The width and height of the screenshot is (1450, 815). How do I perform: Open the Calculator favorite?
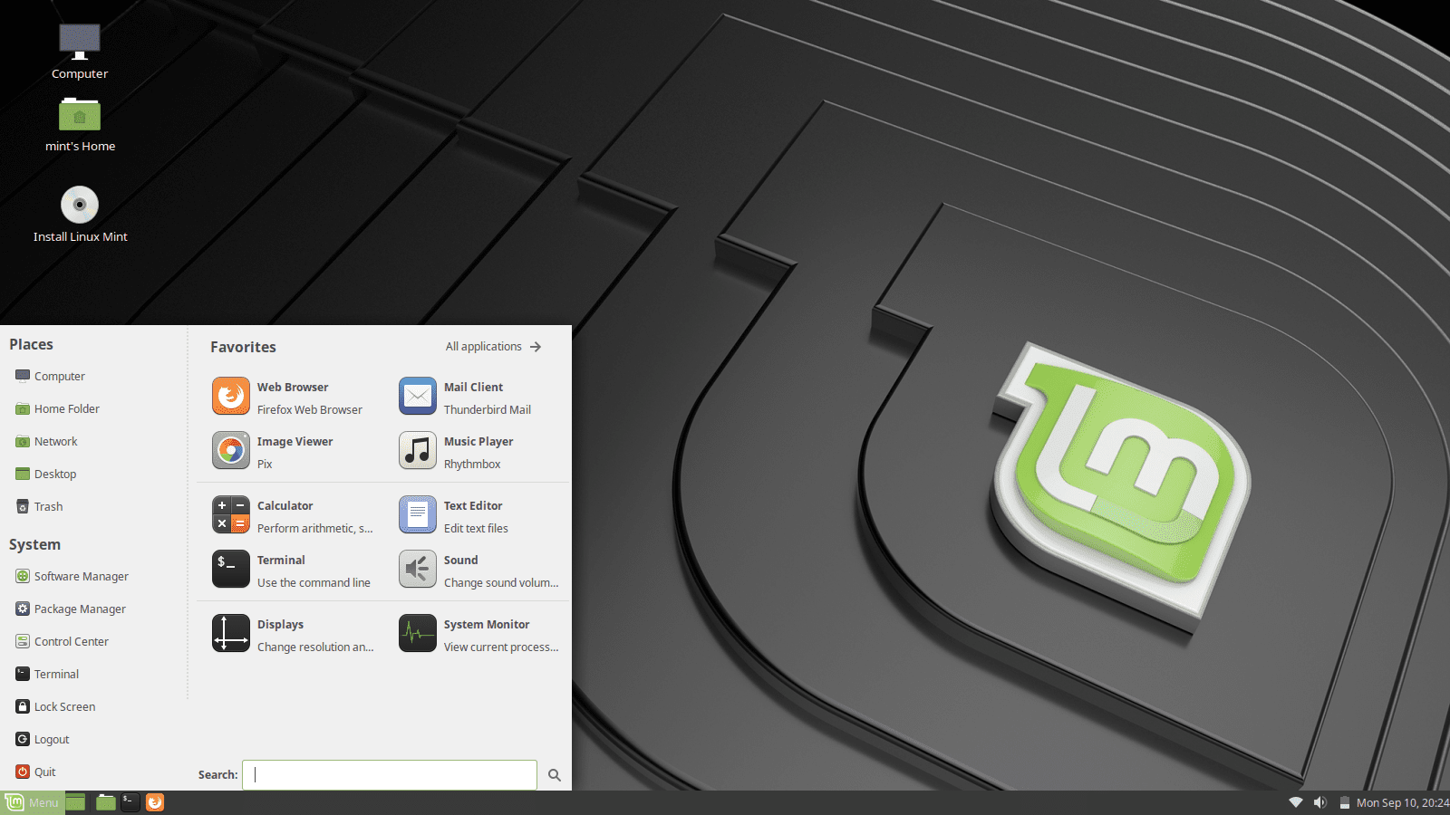293,516
